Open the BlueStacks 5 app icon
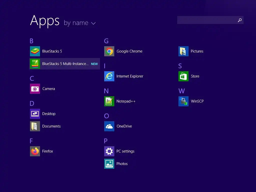This screenshot has width=256, height=192. pos(35,51)
